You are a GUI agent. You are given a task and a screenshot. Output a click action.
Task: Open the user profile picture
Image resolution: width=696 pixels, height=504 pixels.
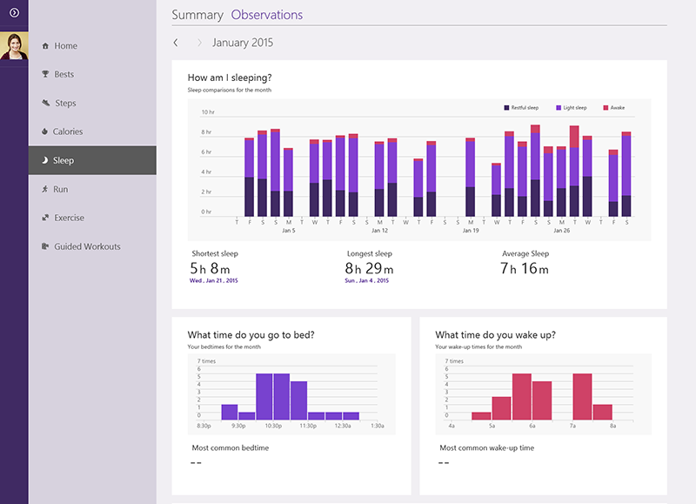pyautogui.click(x=14, y=46)
